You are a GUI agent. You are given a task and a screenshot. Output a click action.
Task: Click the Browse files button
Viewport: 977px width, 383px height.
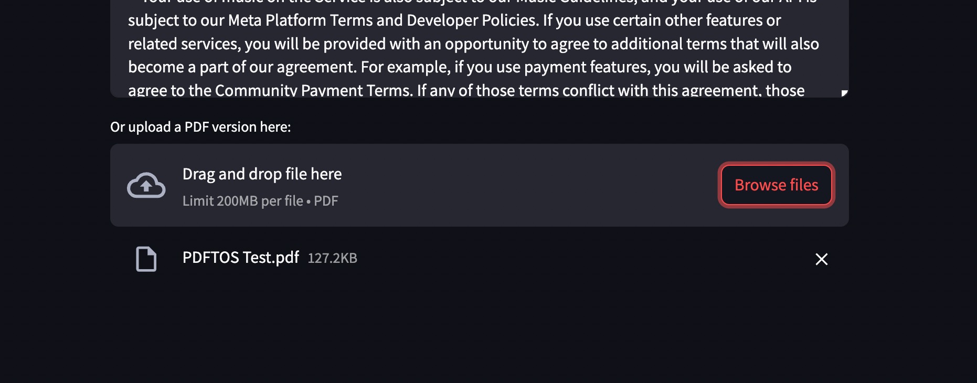(x=776, y=185)
